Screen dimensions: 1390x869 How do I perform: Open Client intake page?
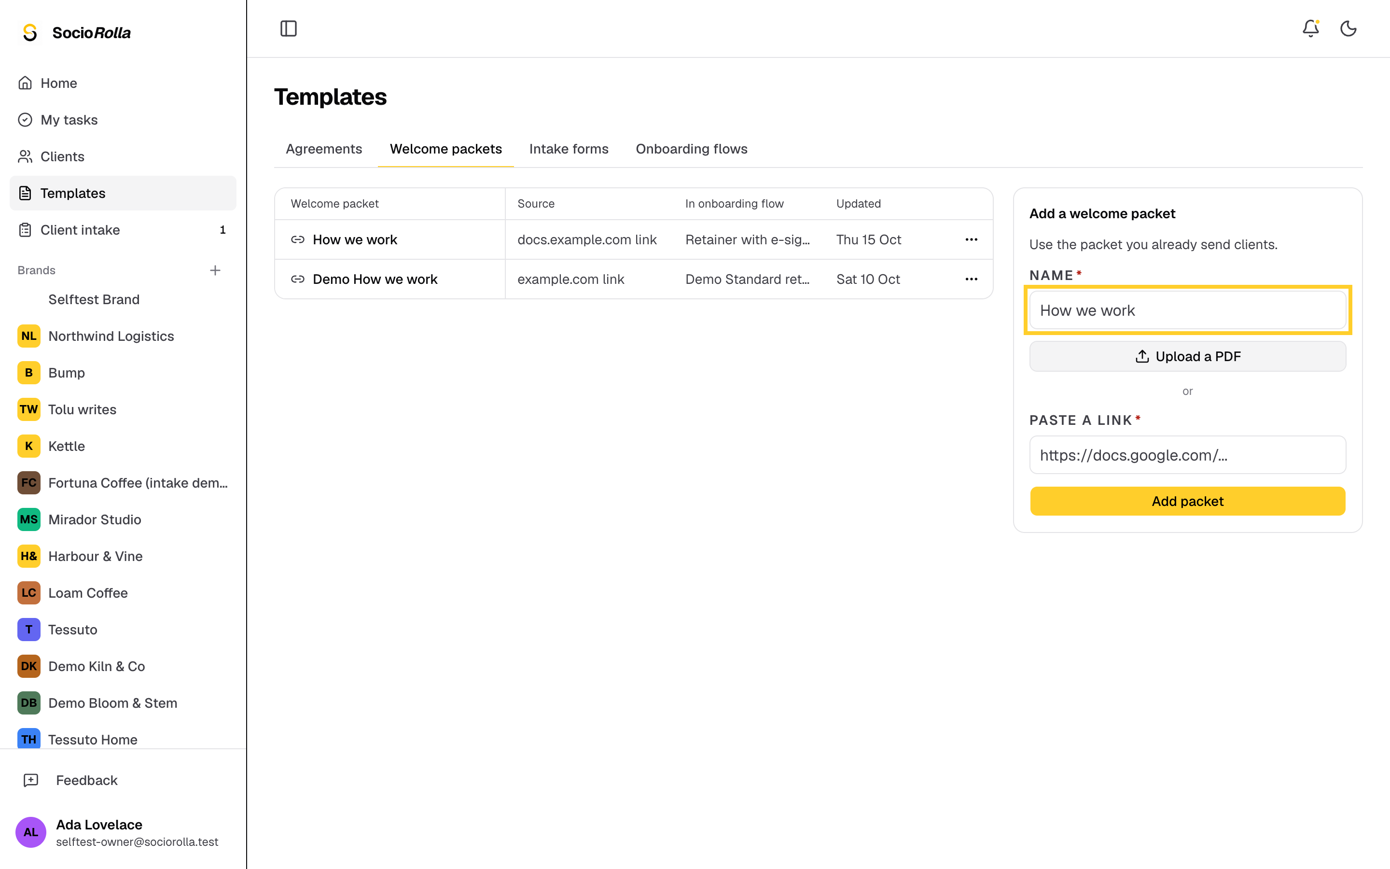123,230
